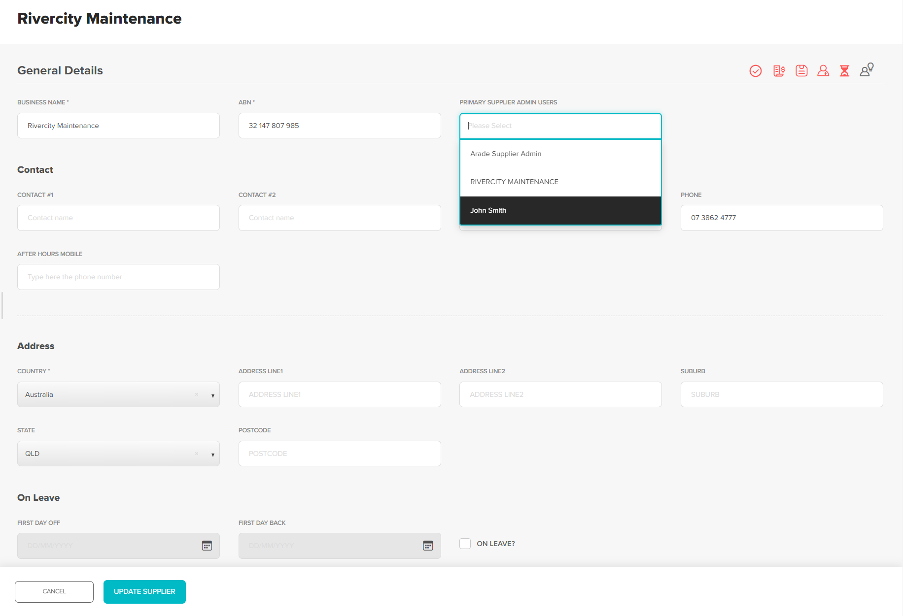Click the red checkmark circle icon
Image resolution: width=903 pixels, height=616 pixels.
[x=756, y=71]
